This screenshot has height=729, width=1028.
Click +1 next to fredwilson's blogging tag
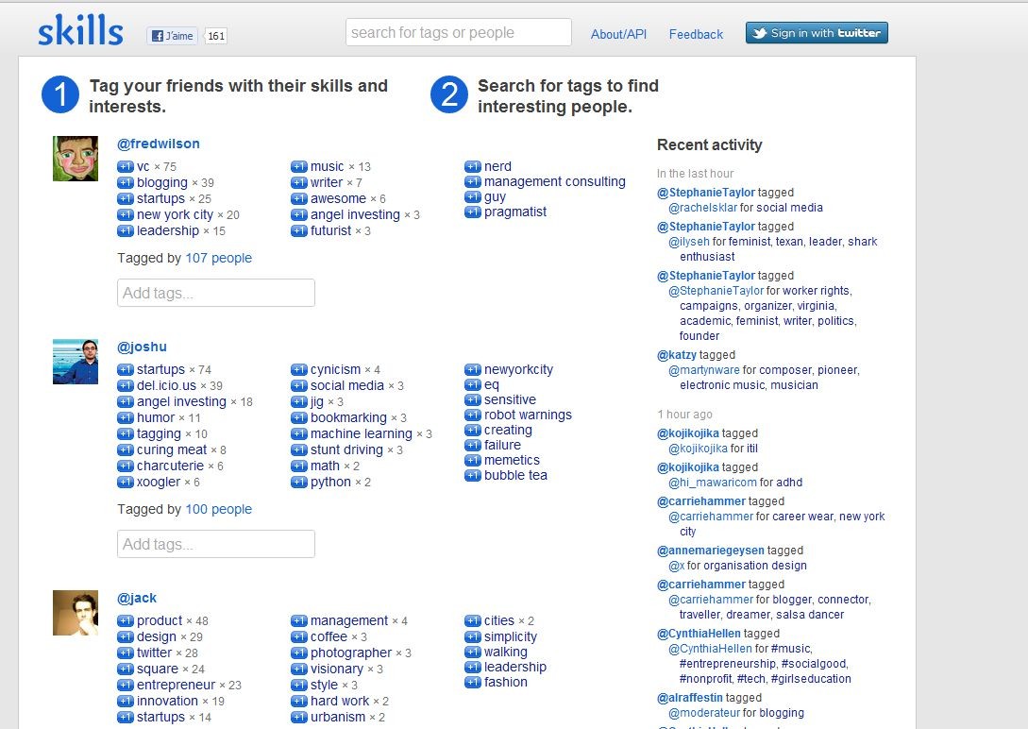click(126, 182)
